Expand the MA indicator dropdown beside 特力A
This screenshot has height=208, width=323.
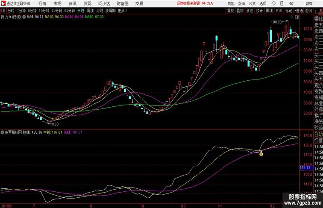[24, 17]
